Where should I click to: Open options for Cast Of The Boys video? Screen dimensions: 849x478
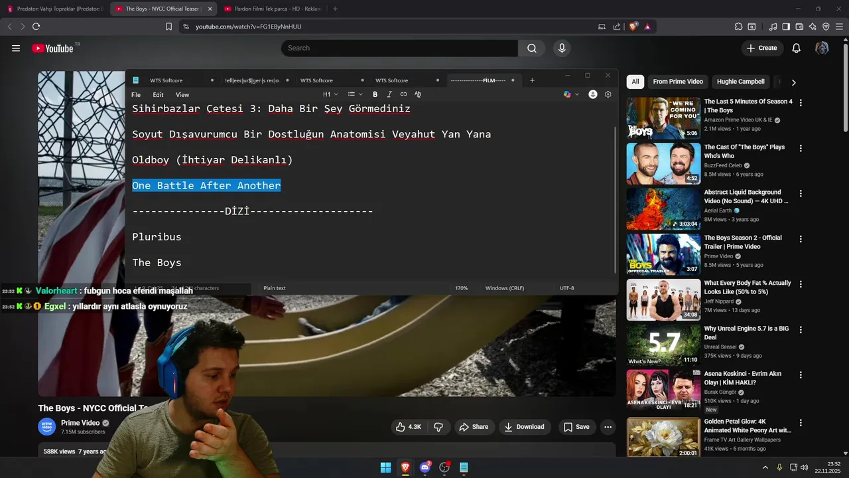pos(801,148)
